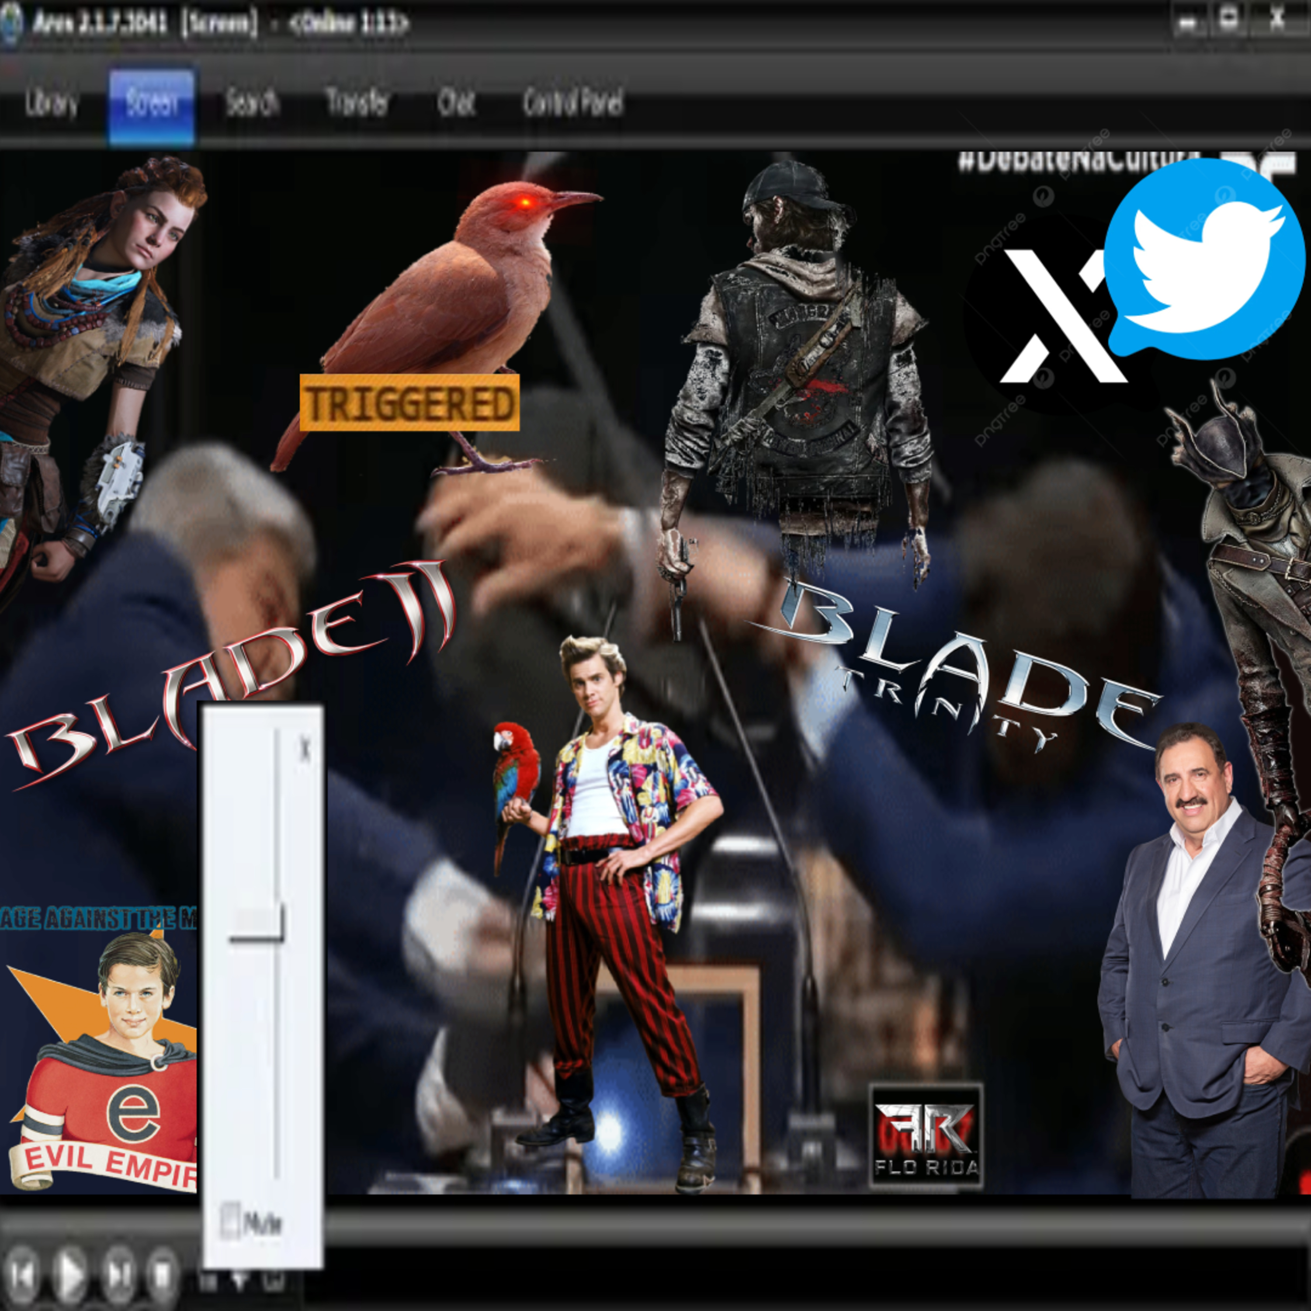
Task: Click the orange TRIGGERED label
Action: [x=410, y=402]
